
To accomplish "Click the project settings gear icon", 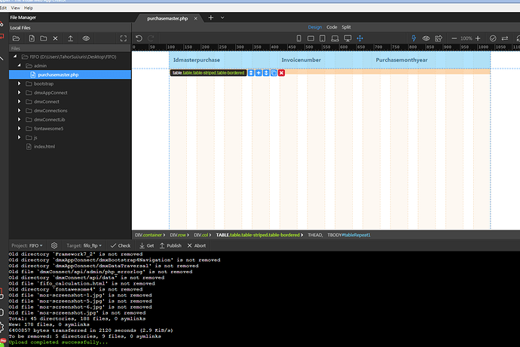I will click(x=54, y=245).
